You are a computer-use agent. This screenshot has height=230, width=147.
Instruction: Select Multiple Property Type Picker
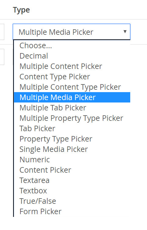[72, 118]
